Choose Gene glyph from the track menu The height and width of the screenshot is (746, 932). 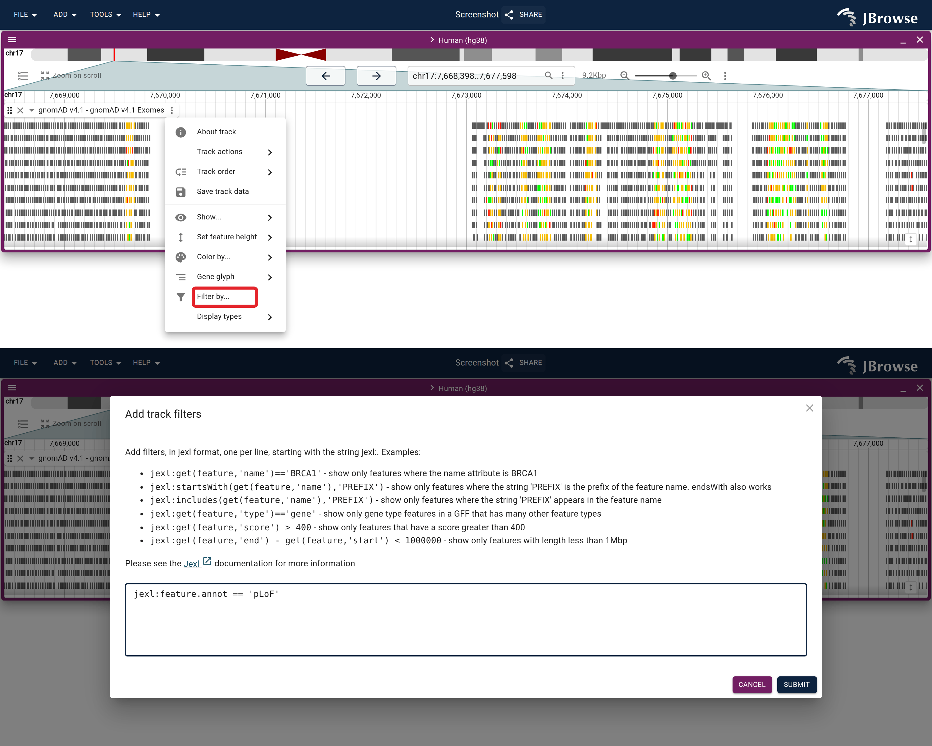point(225,277)
